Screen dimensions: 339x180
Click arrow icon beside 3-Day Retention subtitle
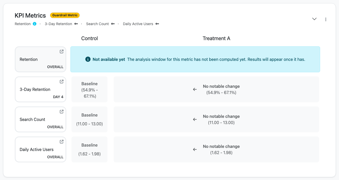point(76,24)
